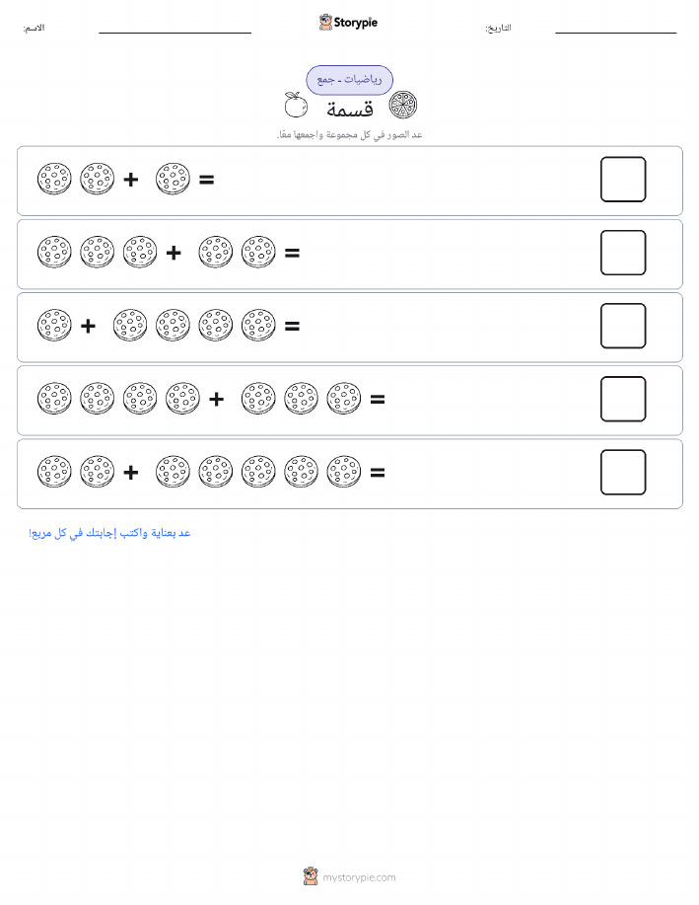Click the equals sign in the first row
Image resolution: width=699 pixels, height=905 pixels.
[206, 180]
